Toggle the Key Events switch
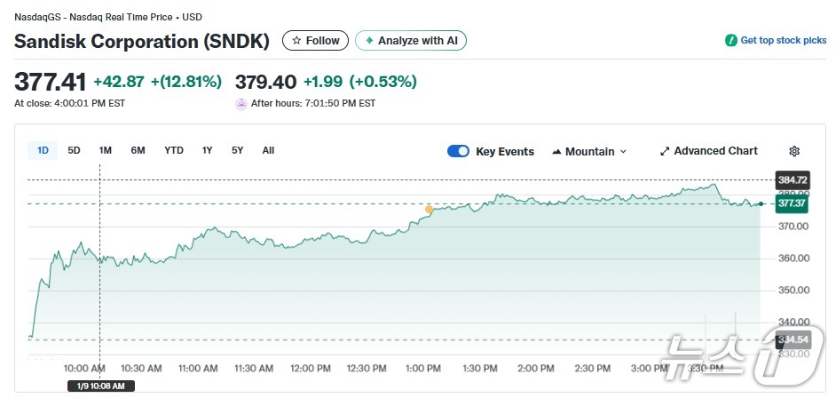 coord(458,151)
